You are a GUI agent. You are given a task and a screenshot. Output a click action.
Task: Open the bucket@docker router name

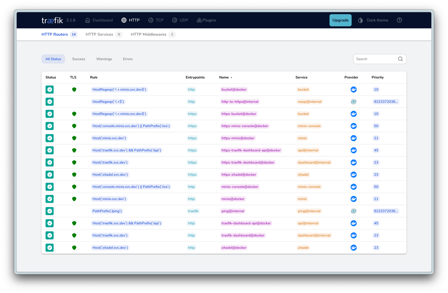[x=234, y=89]
